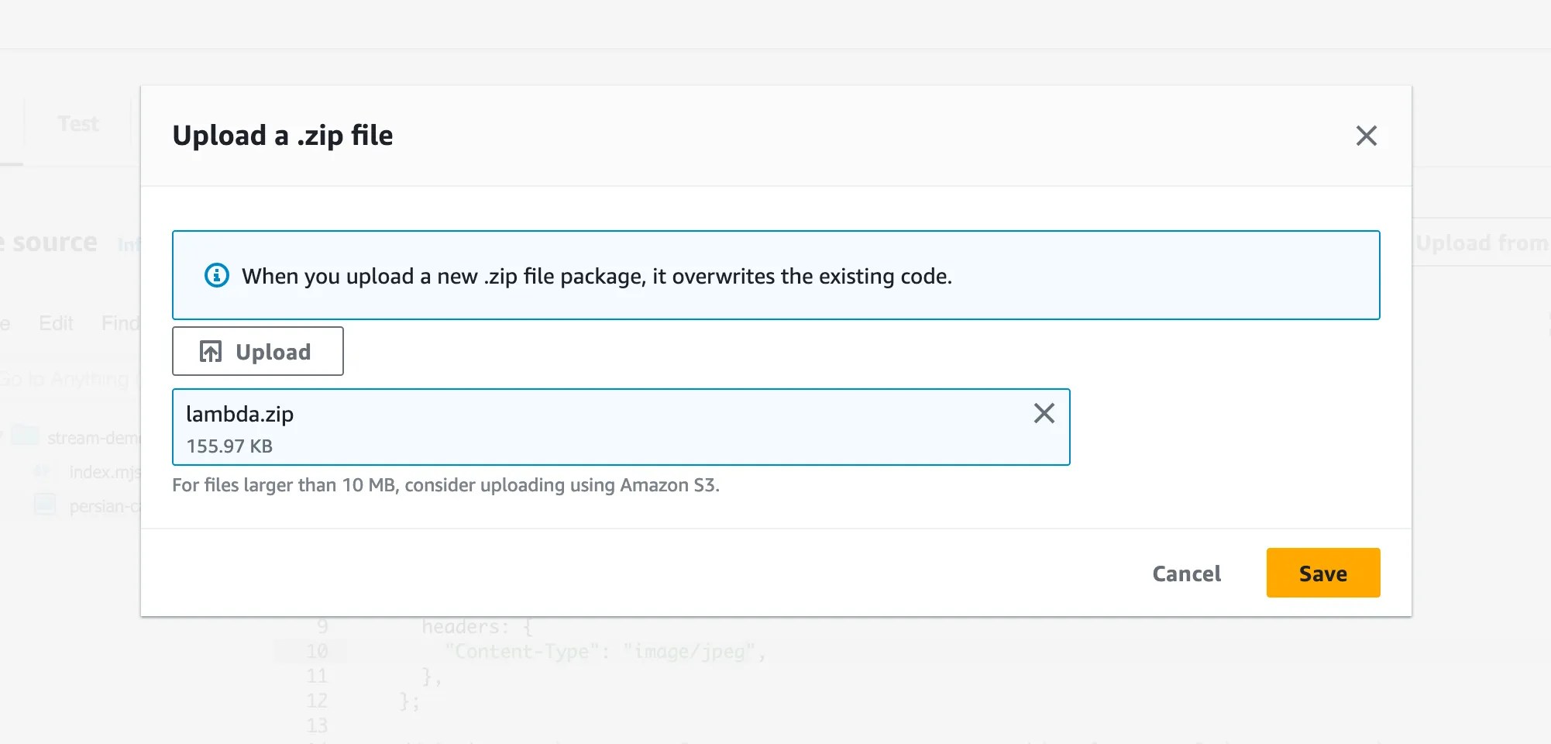Click the persian file's image icon
1551x744 pixels.
pyautogui.click(x=45, y=505)
